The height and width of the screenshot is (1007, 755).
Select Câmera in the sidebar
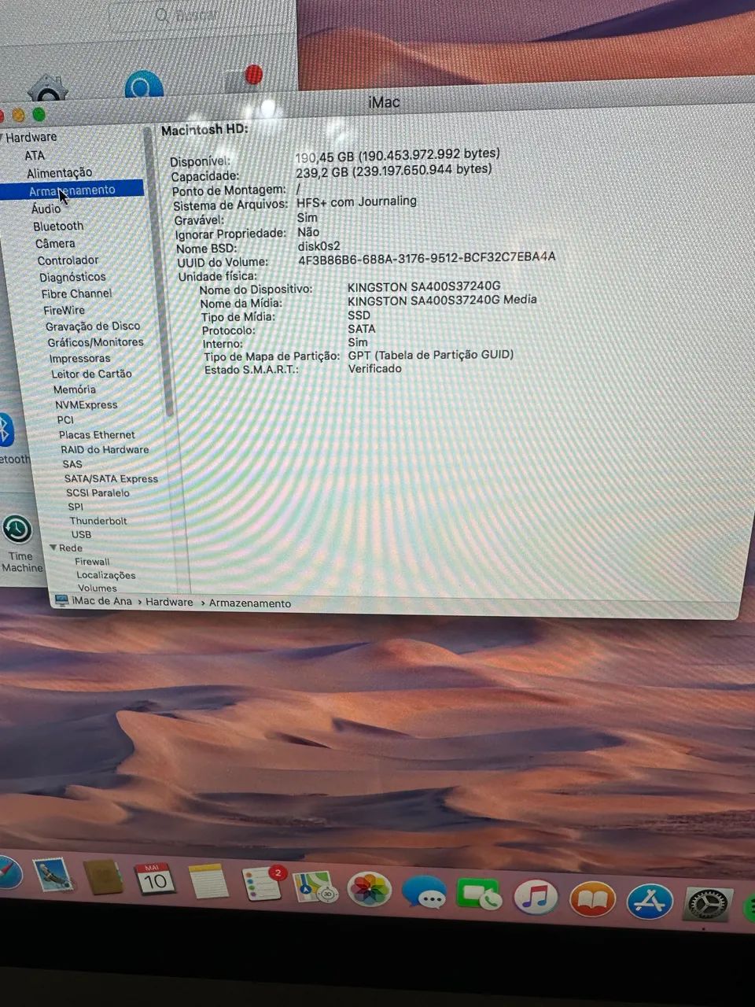point(55,244)
